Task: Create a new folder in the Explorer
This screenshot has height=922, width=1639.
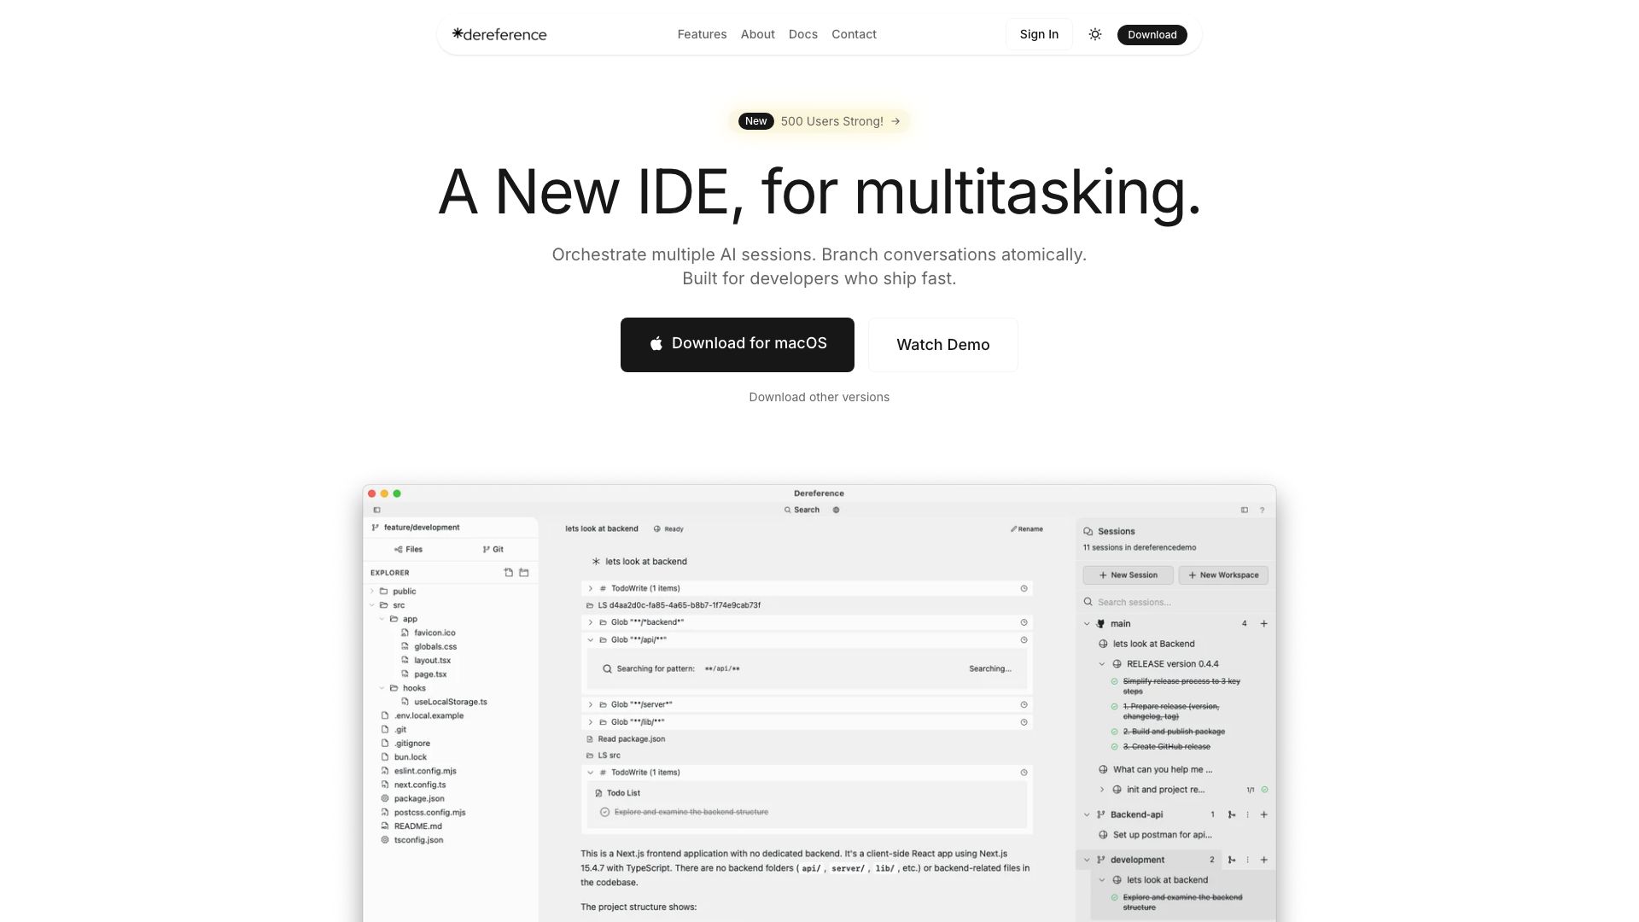Action: pos(524,573)
